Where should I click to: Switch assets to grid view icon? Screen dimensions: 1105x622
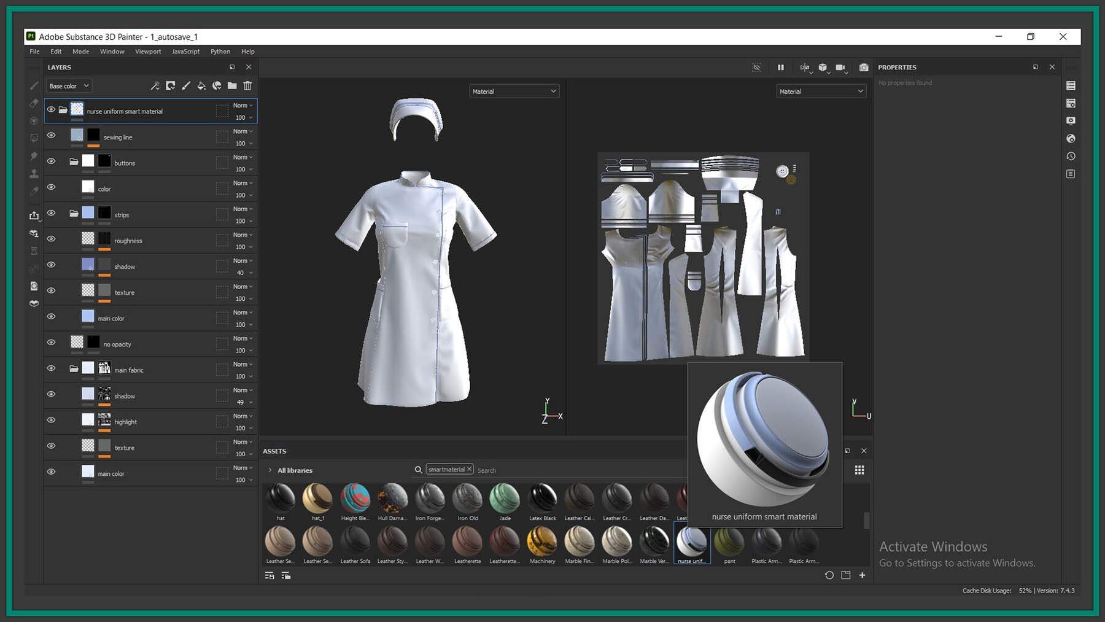coord(859,470)
